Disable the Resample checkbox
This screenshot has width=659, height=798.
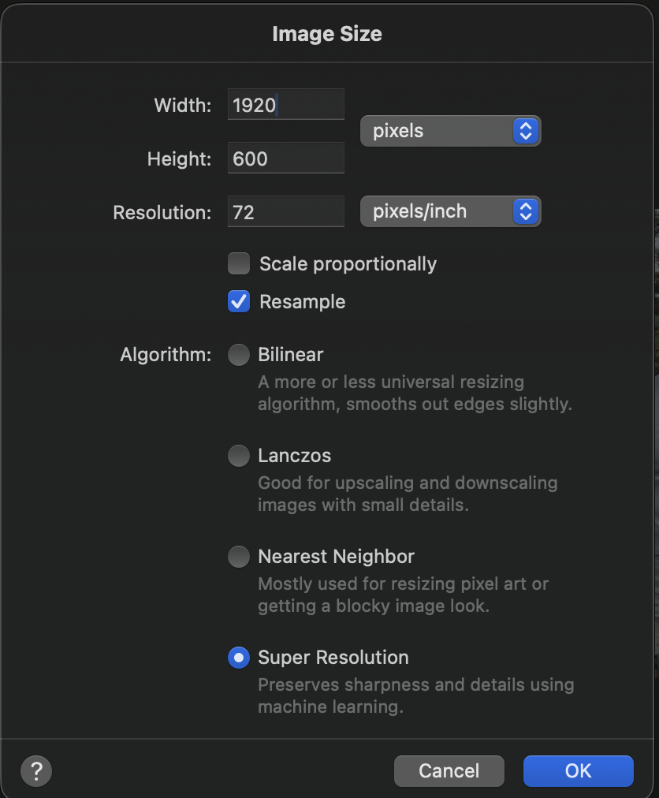pyautogui.click(x=239, y=301)
